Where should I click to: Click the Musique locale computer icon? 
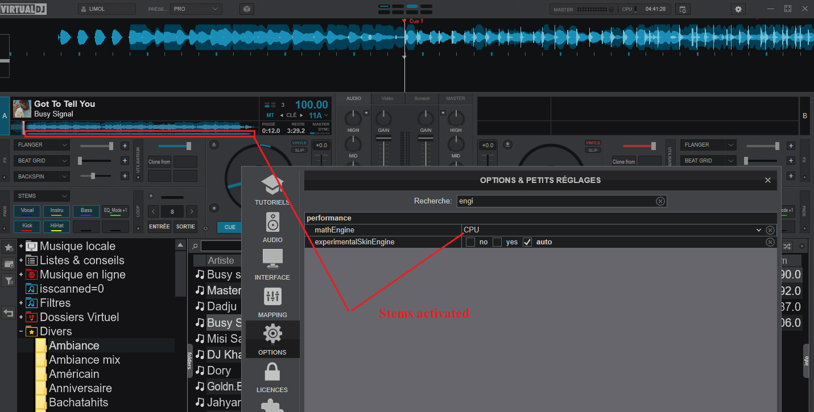click(32, 246)
